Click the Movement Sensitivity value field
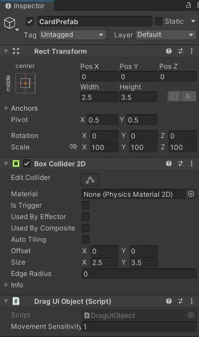This screenshot has height=337, width=199. 139,327
